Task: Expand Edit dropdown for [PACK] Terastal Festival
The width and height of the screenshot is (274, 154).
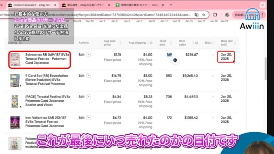Action: (89, 96)
